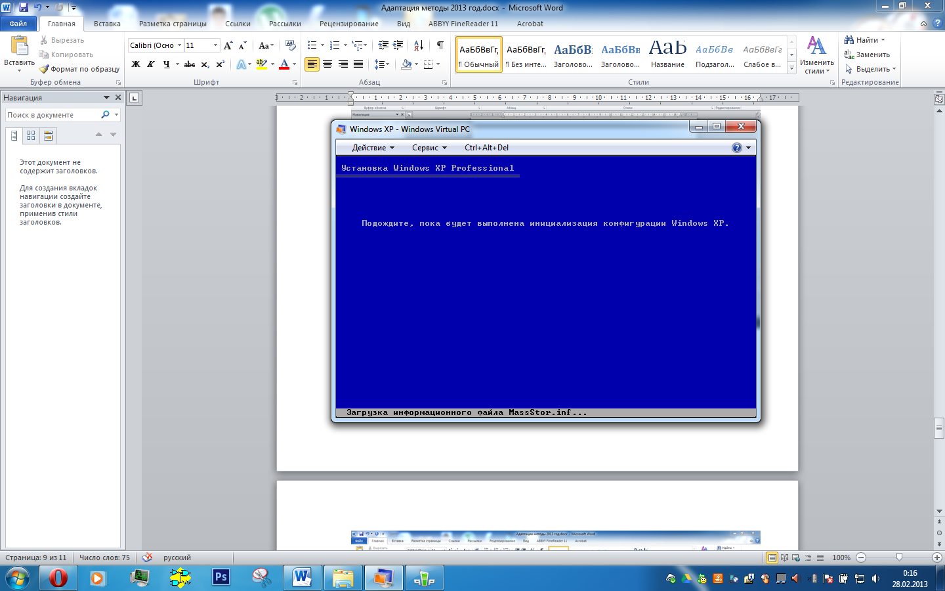Open the Найти dropdown arrow
945x591 pixels.
click(x=883, y=40)
